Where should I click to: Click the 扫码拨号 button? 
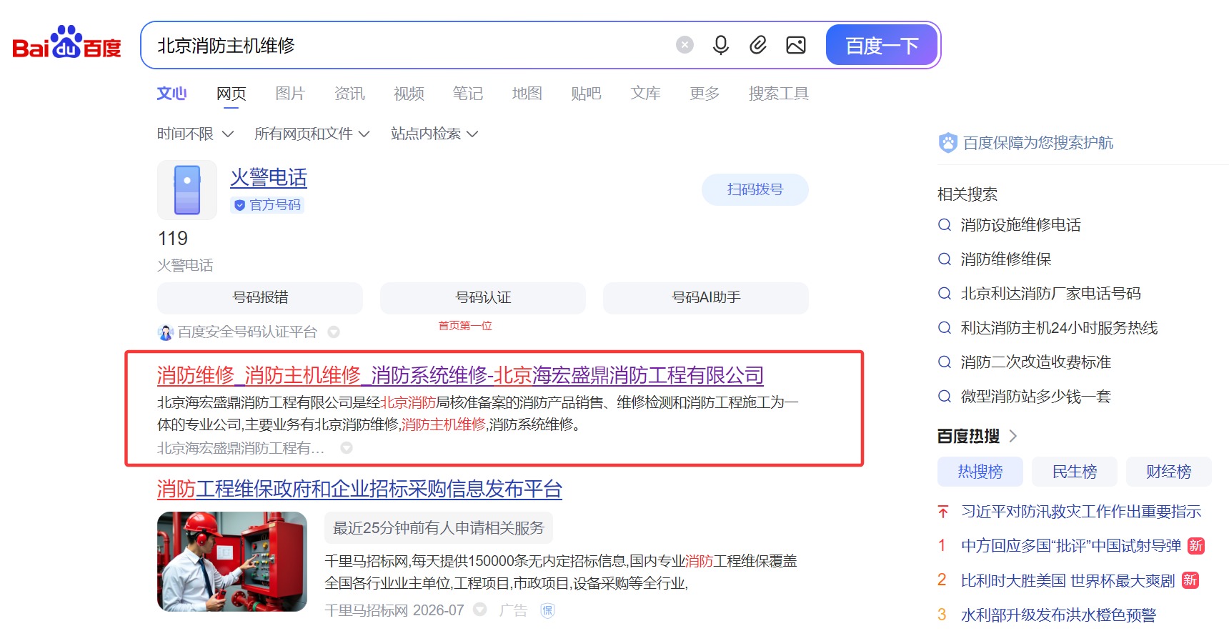pos(755,189)
